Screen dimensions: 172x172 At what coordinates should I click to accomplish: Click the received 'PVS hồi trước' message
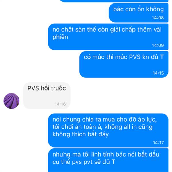point(47,95)
